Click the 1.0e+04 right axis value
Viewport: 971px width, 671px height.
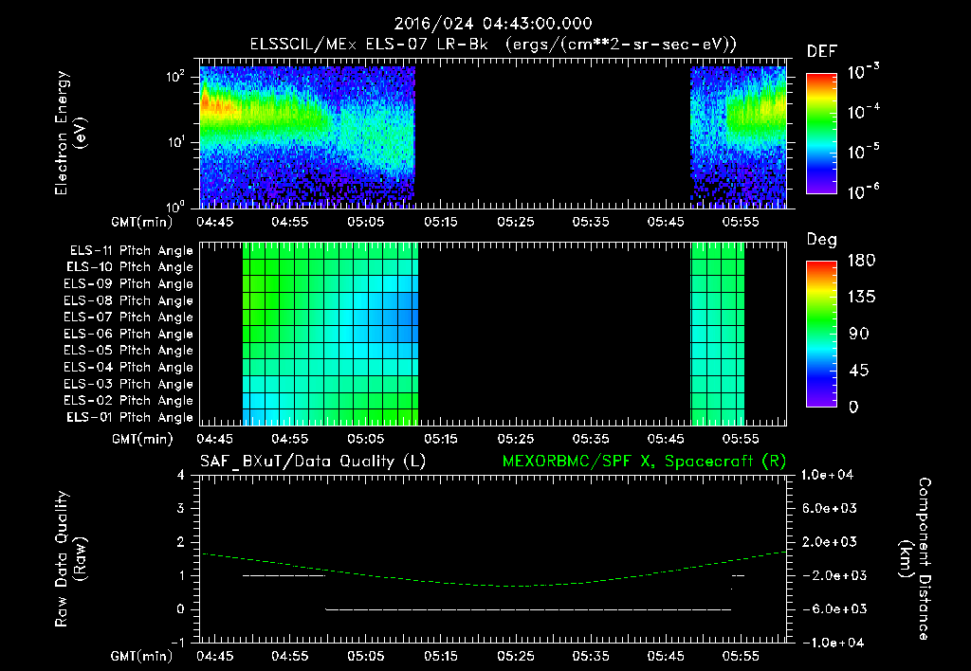point(827,475)
